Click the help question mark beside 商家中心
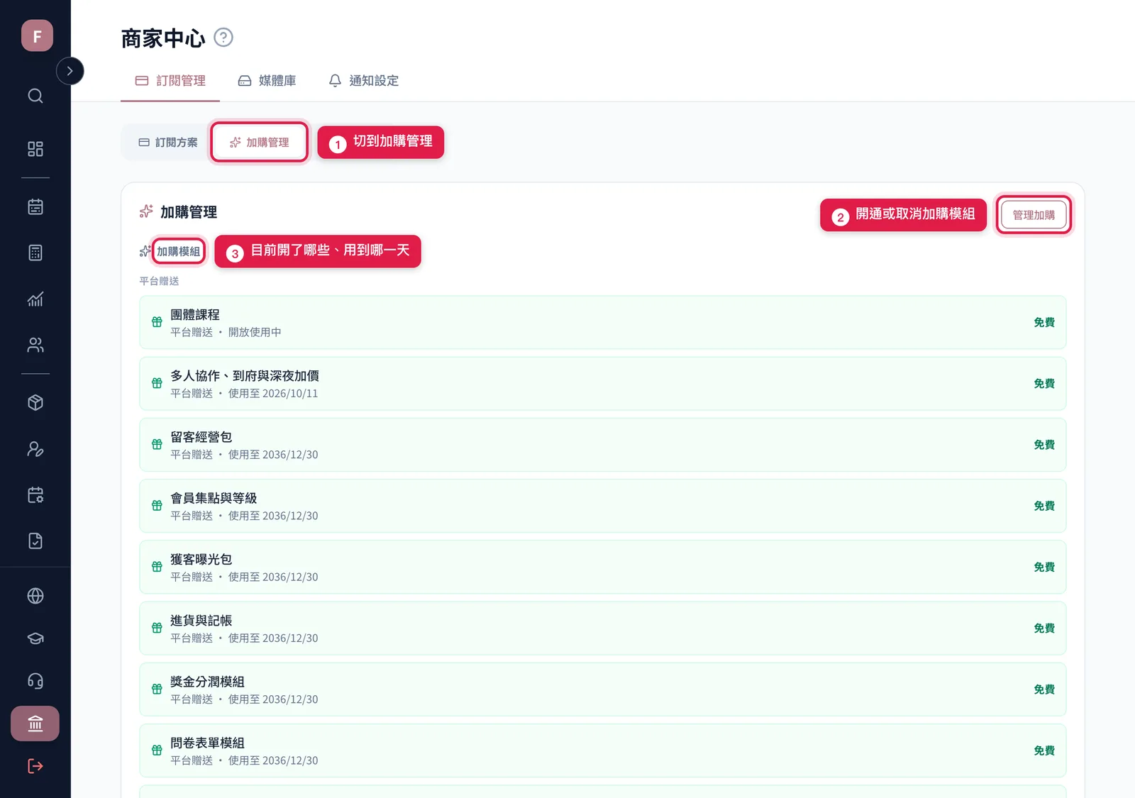 pos(223,37)
